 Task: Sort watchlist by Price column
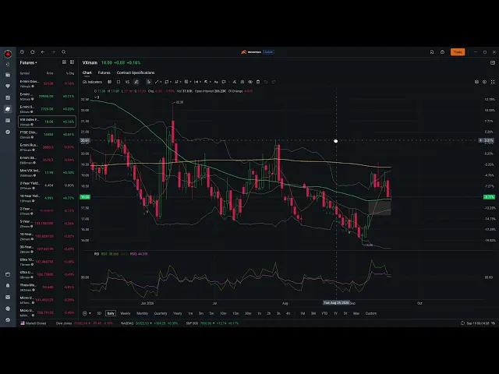(50, 73)
